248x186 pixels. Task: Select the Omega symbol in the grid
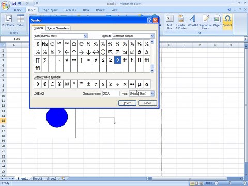[74, 44]
